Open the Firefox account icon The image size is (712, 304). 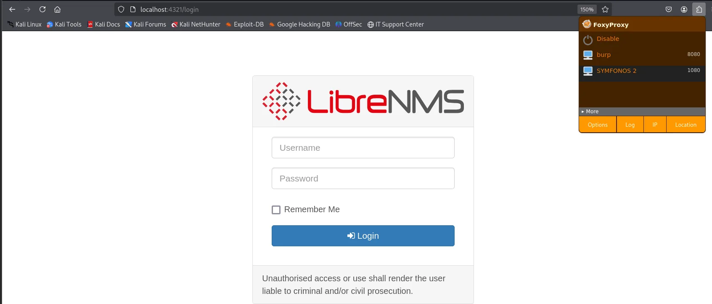pyautogui.click(x=684, y=9)
